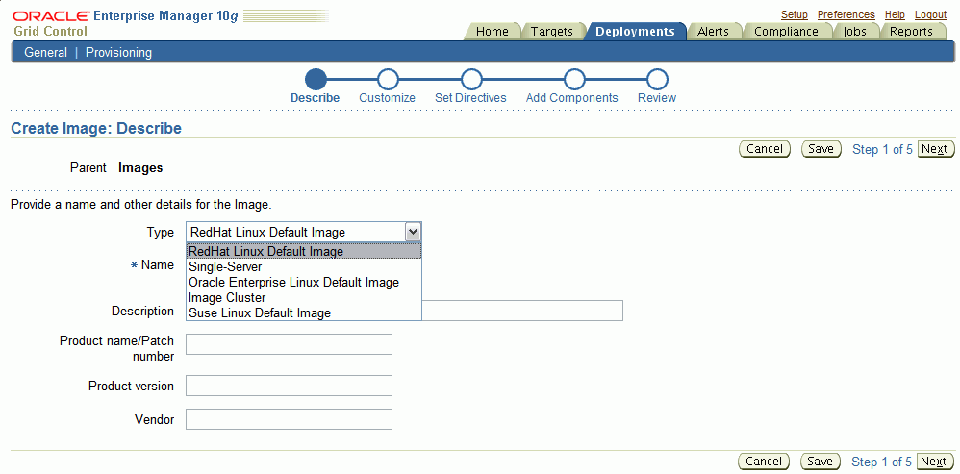
Task: Click the "Images" parent text
Action: pyautogui.click(x=140, y=167)
